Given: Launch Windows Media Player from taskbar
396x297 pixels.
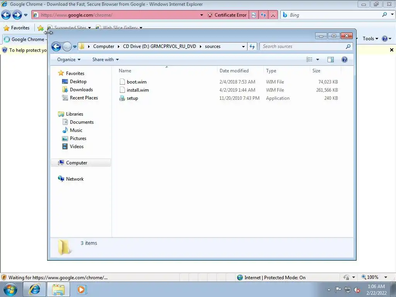Looking at the screenshot, I should click(x=81, y=289).
